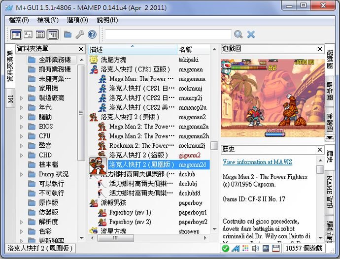Expand the CHD folder
The image size is (340, 259).
click(21, 156)
